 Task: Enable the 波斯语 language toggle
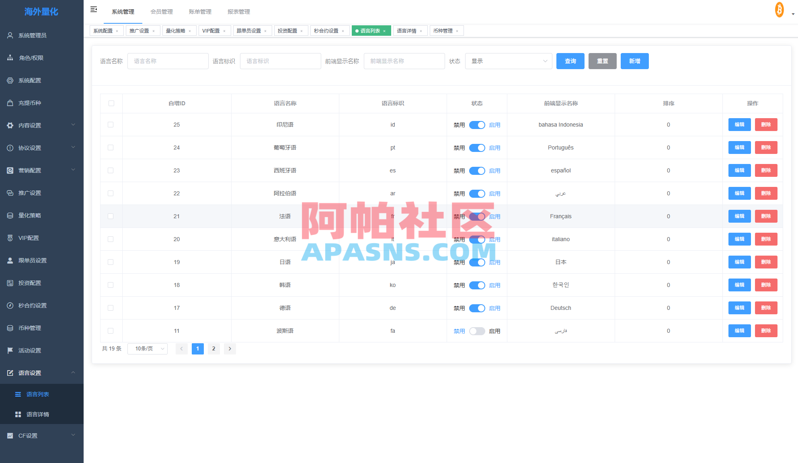click(477, 331)
